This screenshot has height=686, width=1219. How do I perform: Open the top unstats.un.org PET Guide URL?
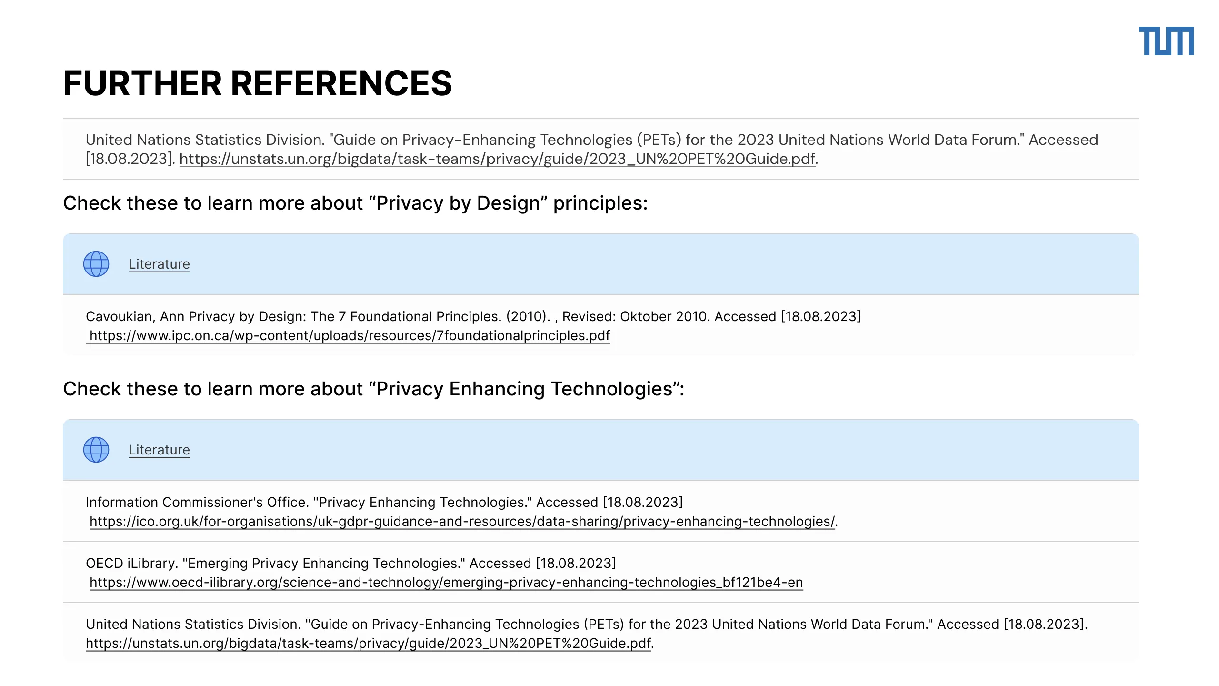pyautogui.click(x=497, y=159)
